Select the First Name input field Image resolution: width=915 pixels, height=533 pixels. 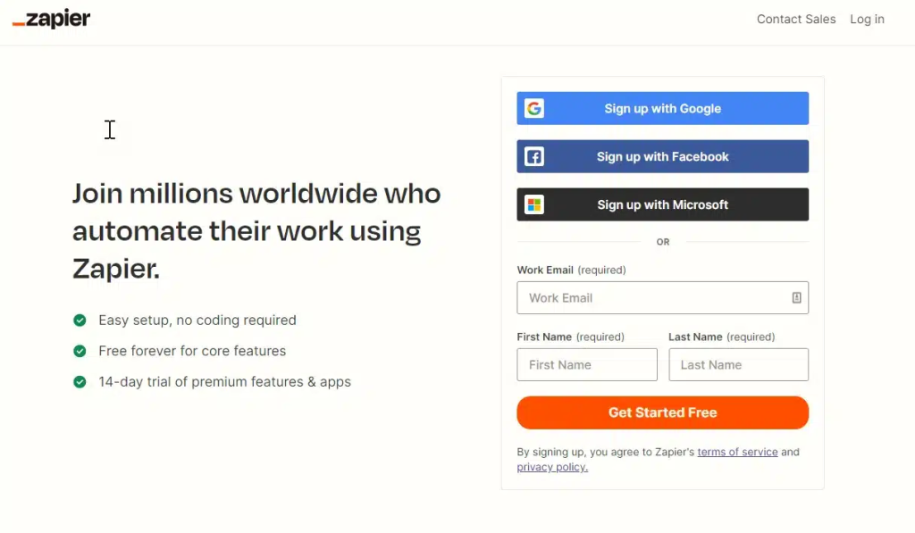pos(586,365)
